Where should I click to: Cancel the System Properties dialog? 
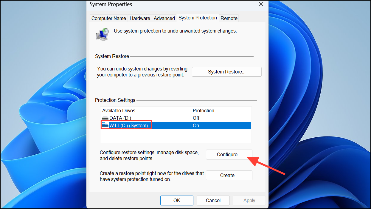point(213,200)
